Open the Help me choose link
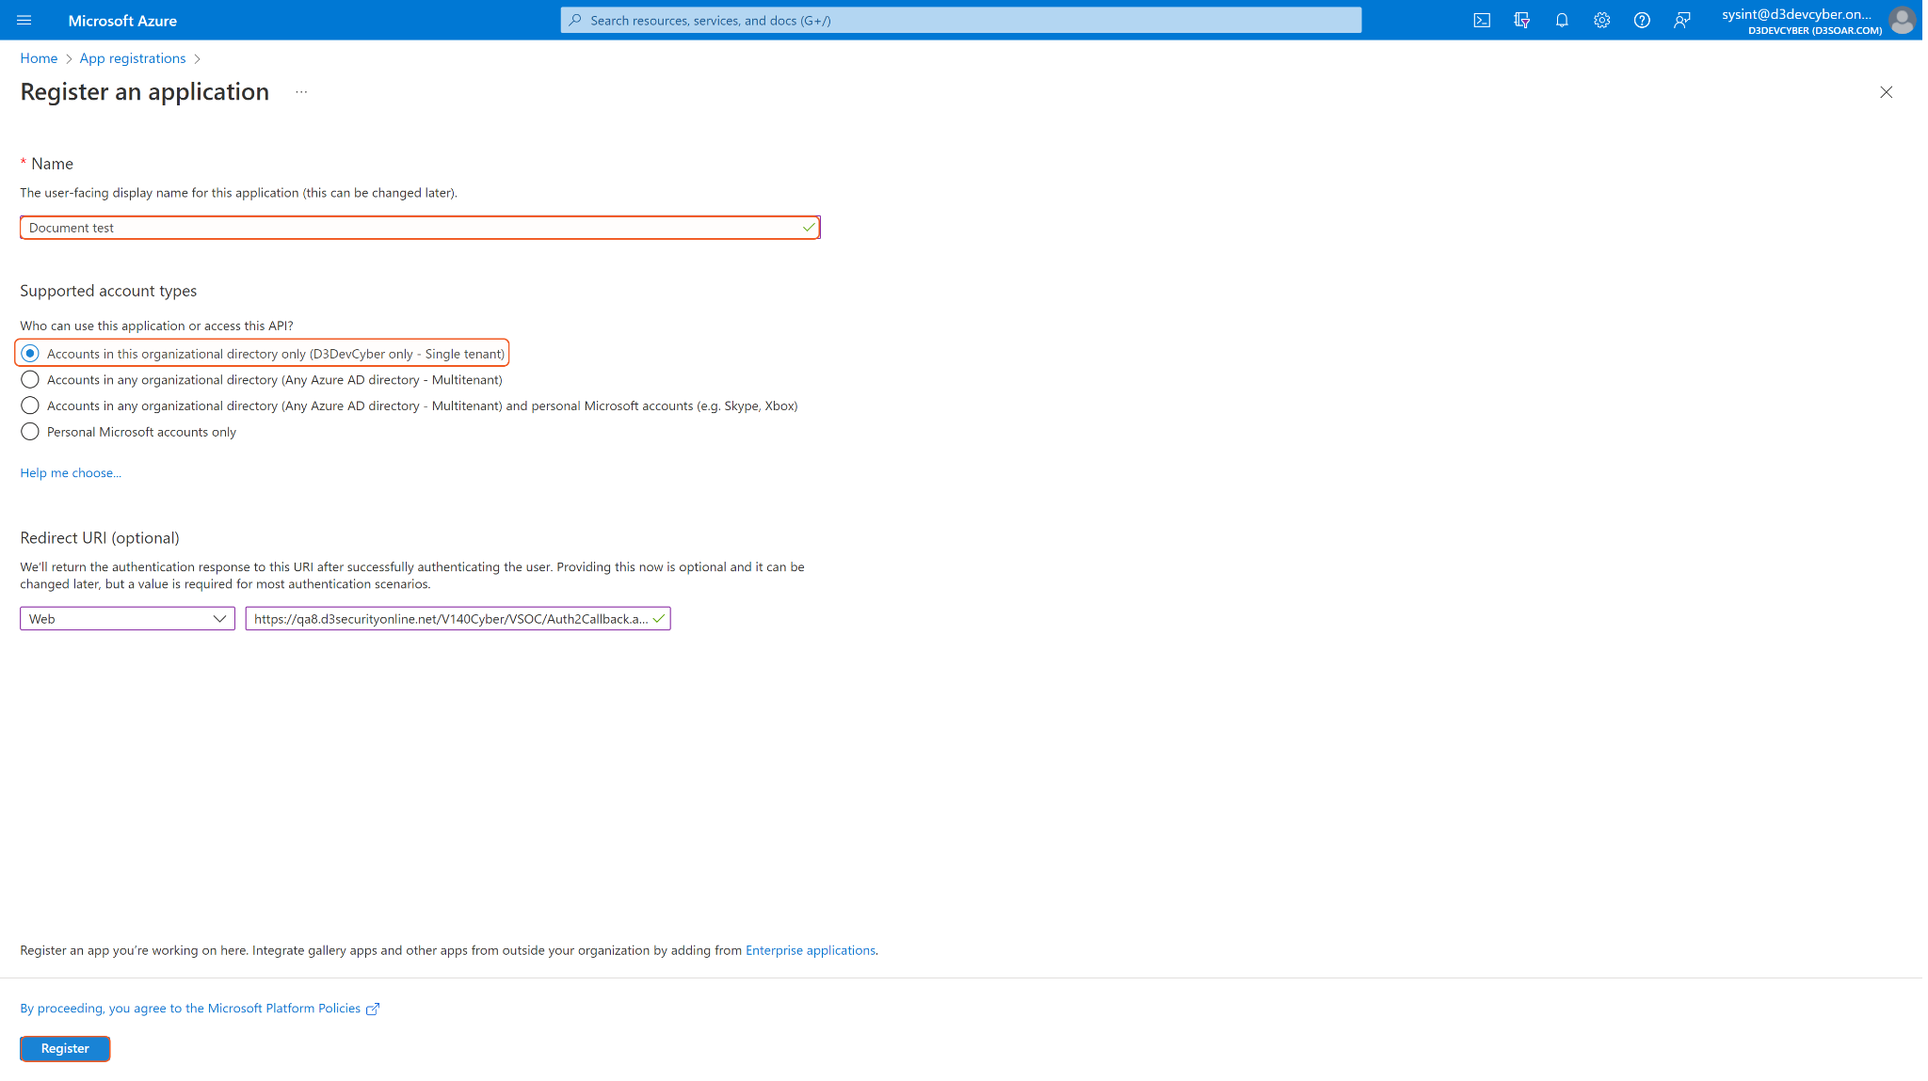The image size is (1928, 1081). click(71, 473)
